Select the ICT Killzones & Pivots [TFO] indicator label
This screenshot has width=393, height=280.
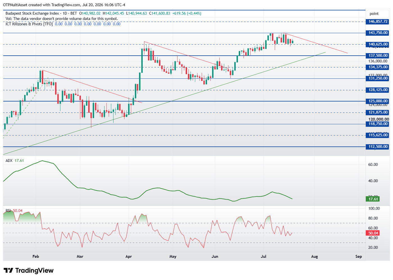point(29,24)
